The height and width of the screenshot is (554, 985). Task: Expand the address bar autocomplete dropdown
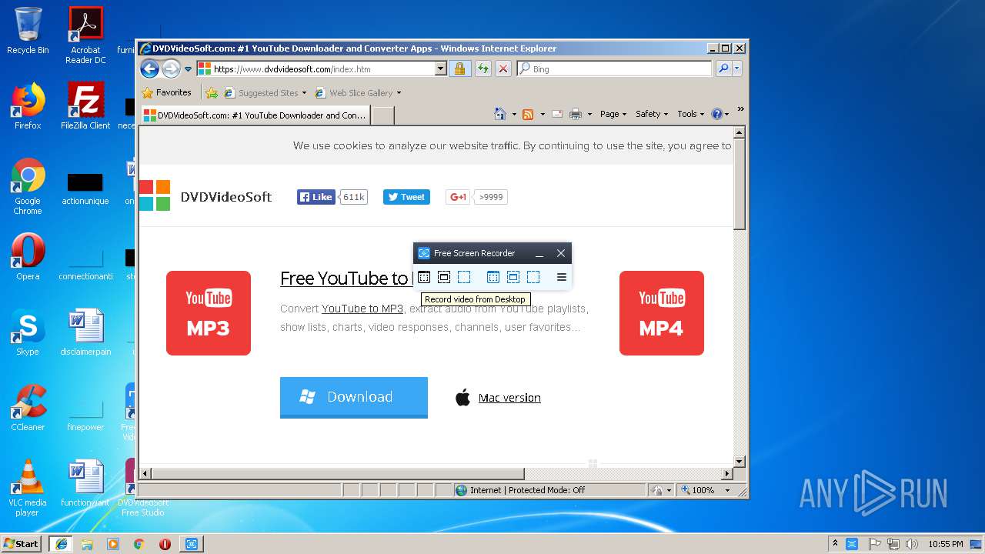pyautogui.click(x=441, y=68)
